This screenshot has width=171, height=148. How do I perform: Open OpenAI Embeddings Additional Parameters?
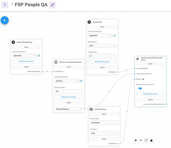pos(26,61)
